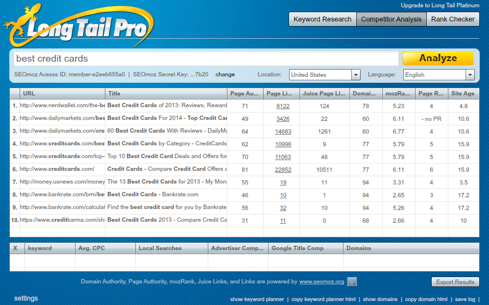Focus the best credit cards keyword field
This screenshot has height=305, width=489.
pyautogui.click(x=206, y=59)
